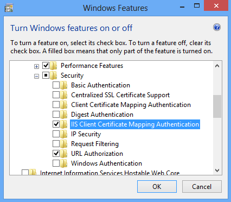Viewport: 231px width, 202px height.
Task: Select the URL Authorization label
Action: [97, 154]
